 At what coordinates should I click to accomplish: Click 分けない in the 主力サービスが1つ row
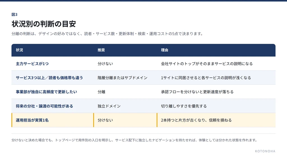pyautogui.click(x=105, y=64)
